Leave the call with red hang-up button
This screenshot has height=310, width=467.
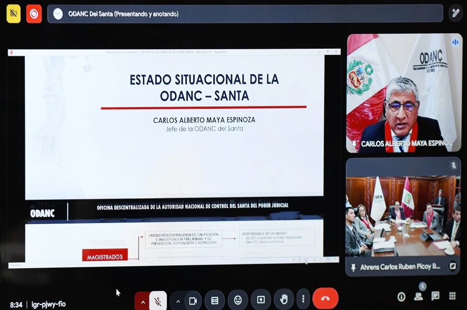coord(325,298)
